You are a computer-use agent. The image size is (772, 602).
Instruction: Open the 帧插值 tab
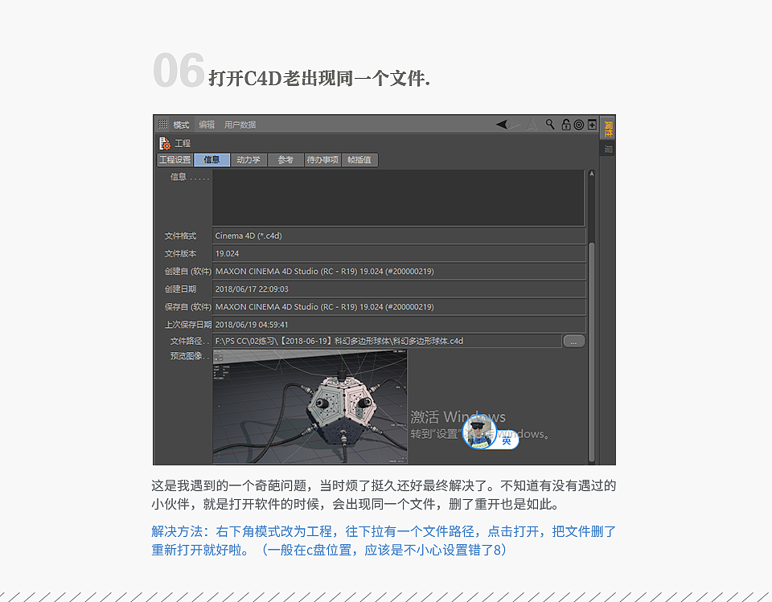tap(359, 160)
